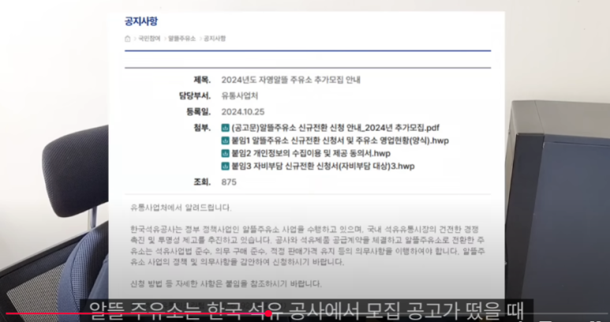Image resolution: width=610 pixels, height=322 pixels.
Task: Click the view count 875
Action: 229,182
